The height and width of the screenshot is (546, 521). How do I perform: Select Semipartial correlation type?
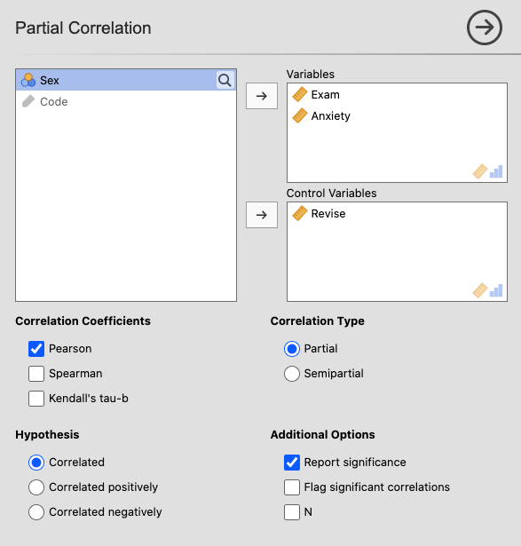click(x=292, y=374)
